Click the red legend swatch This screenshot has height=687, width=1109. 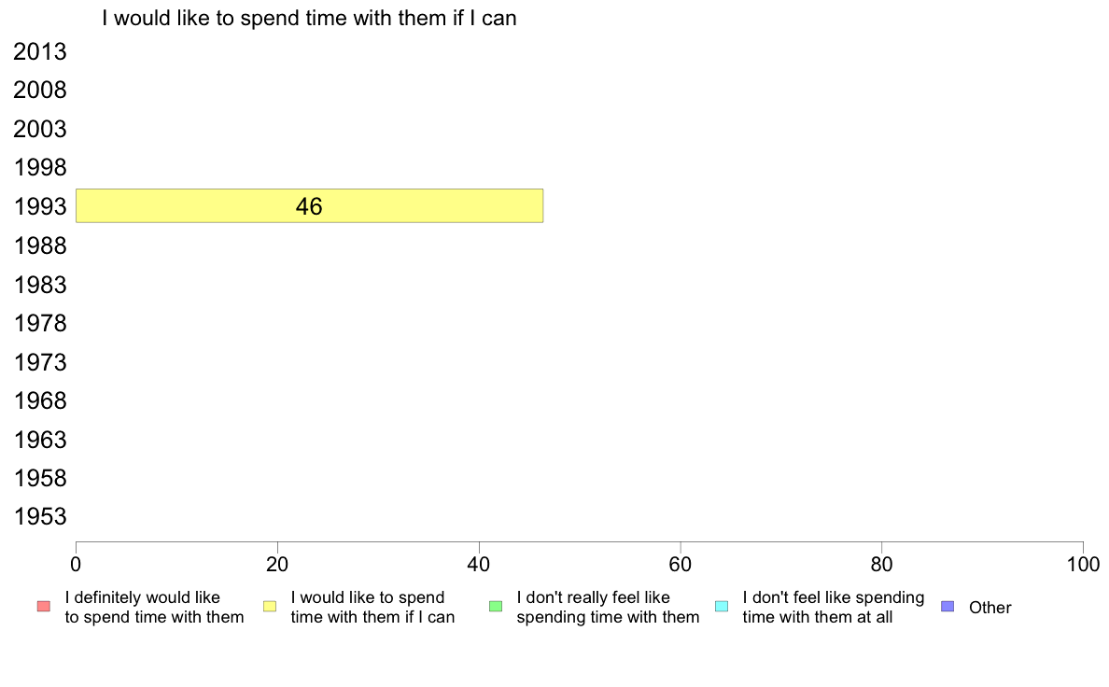point(43,607)
